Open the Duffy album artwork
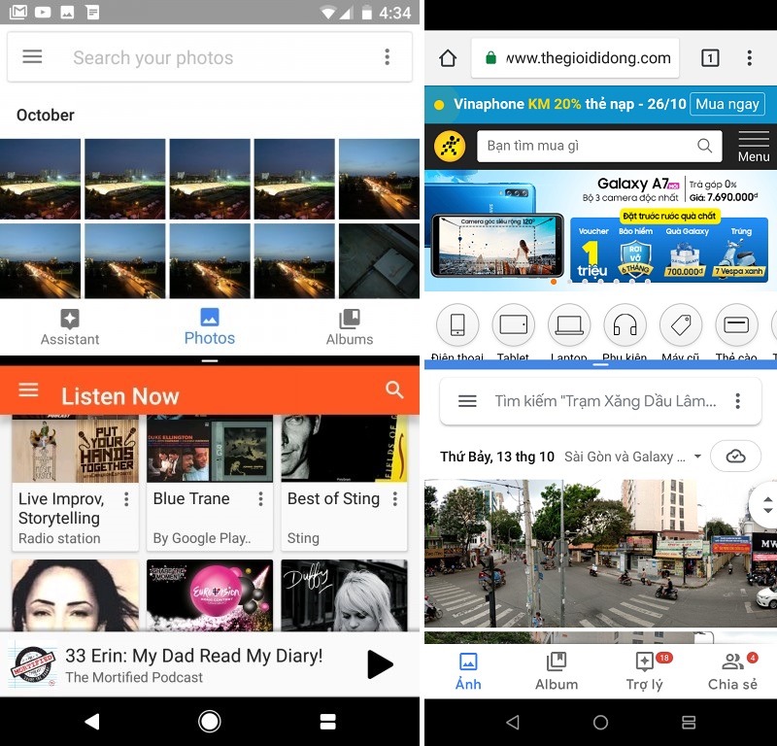Viewport: 777px width, 746px height. click(344, 594)
